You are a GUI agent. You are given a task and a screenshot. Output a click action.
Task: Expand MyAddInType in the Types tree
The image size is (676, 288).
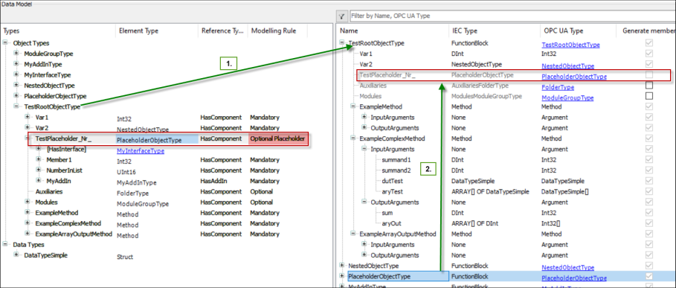(x=16, y=64)
